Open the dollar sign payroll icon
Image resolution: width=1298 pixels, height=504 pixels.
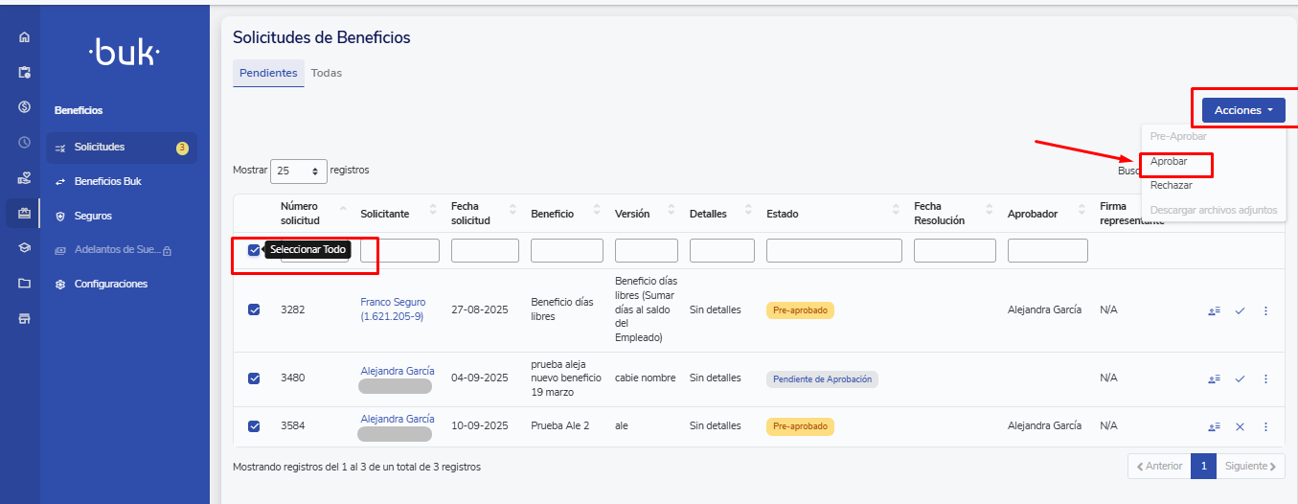coord(24,106)
